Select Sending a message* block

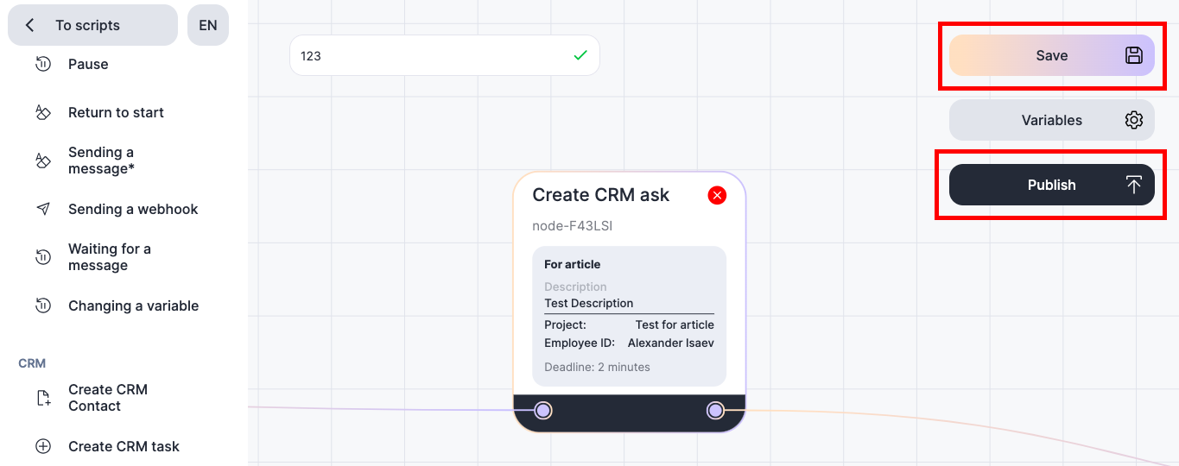click(x=101, y=161)
